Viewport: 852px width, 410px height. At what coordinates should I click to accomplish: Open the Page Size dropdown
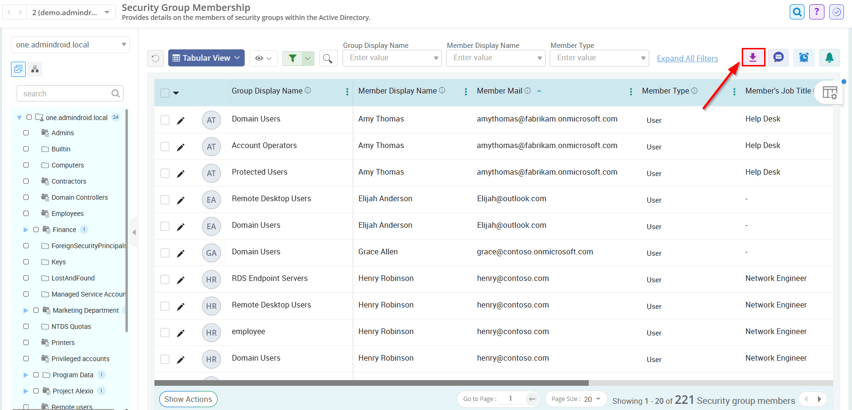tap(576, 399)
